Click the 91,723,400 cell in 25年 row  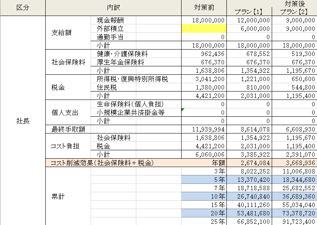tap(294, 221)
